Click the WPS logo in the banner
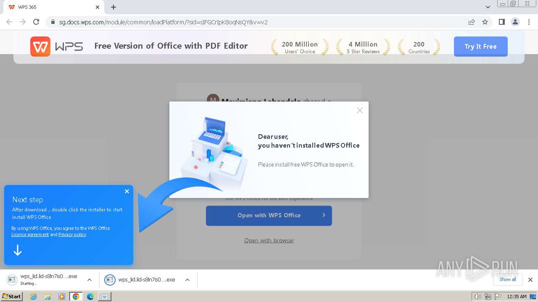Screen dimensions: 538x302 tap(57, 46)
